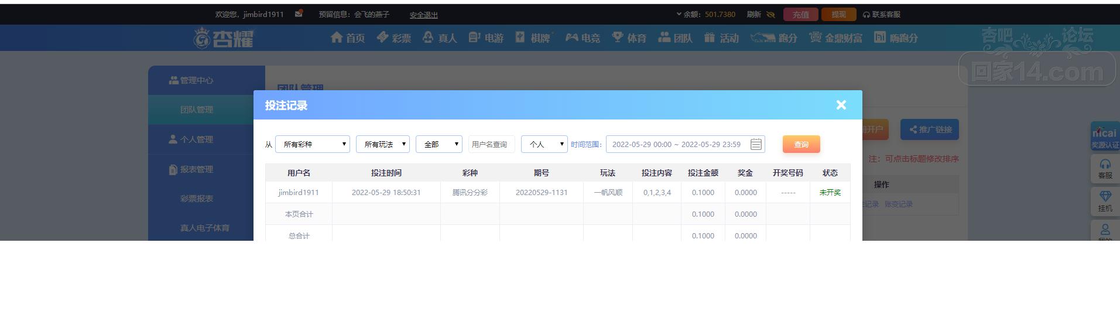Open 个人管理 in the left sidebar
This screenshot has width=1120, height=321.
[206, 139]
